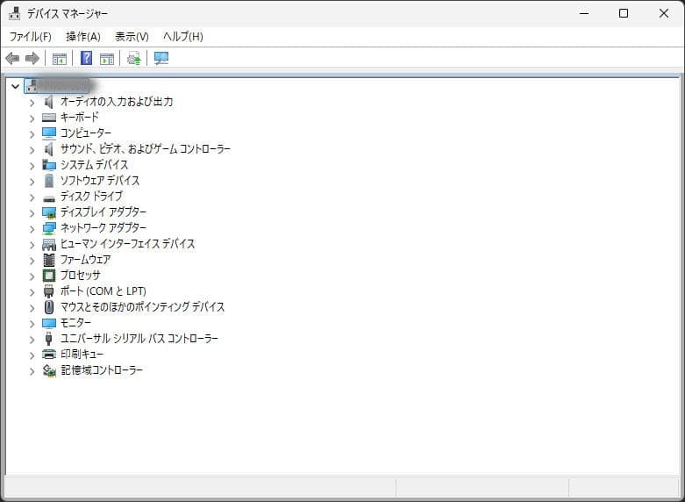Expand the ディスク ドライブ category
This screenshot has width=685, height=502.
(32, 197)
